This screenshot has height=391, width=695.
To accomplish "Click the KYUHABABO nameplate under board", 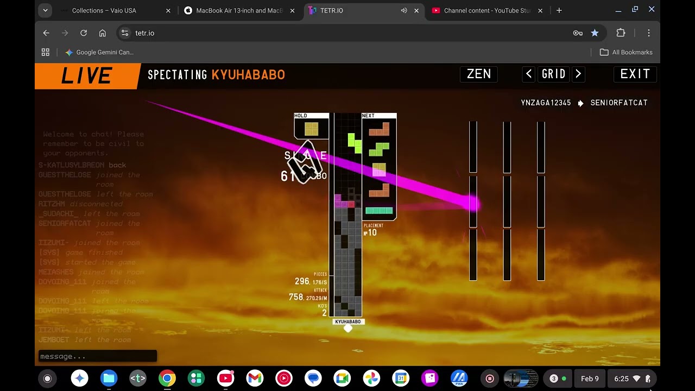I will pos(348,321).
